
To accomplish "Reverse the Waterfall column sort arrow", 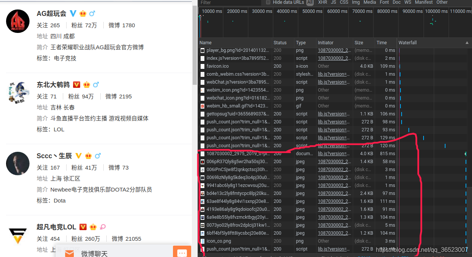I will 467,43.
